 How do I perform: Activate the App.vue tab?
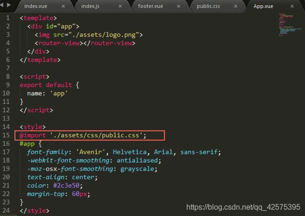point(263,7)
